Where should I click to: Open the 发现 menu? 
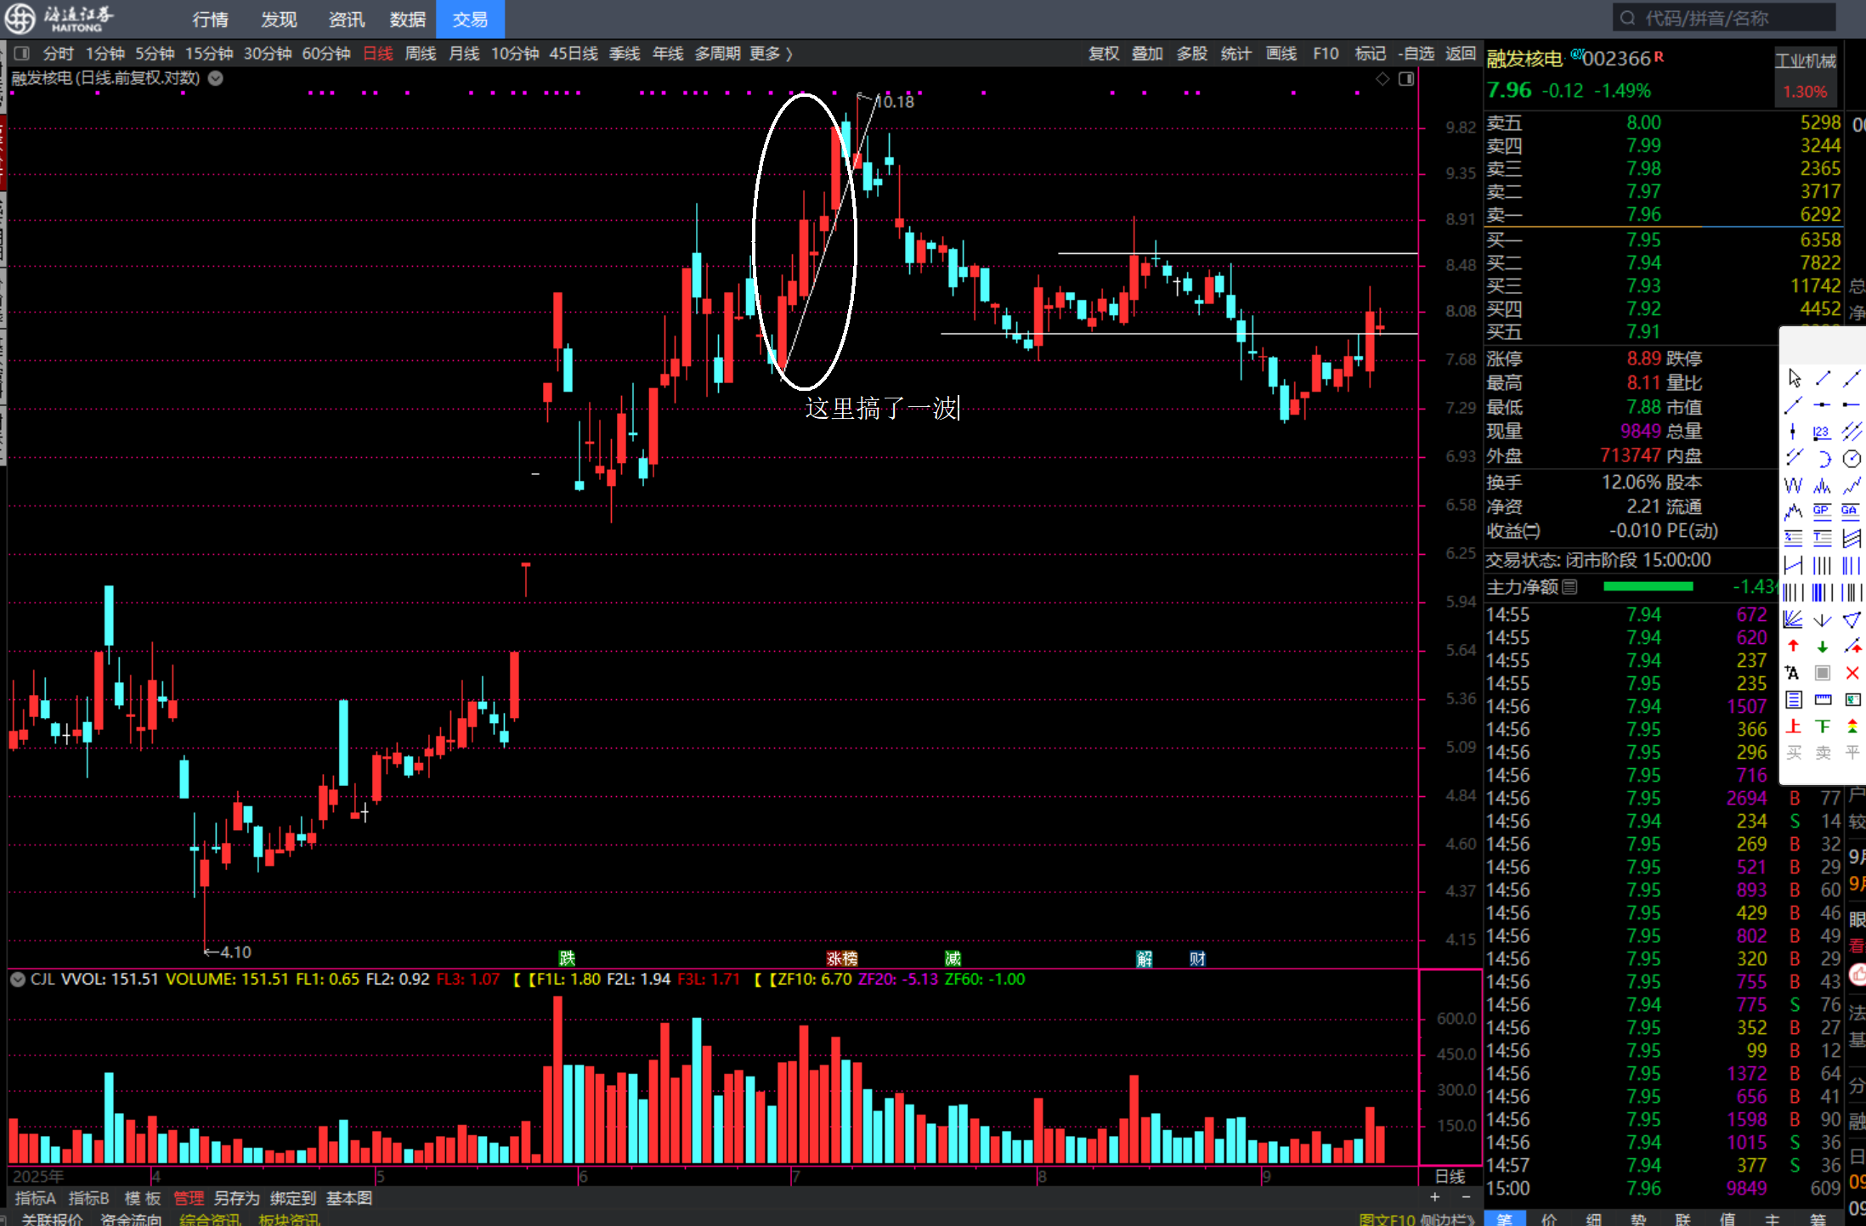click(279, 19)
